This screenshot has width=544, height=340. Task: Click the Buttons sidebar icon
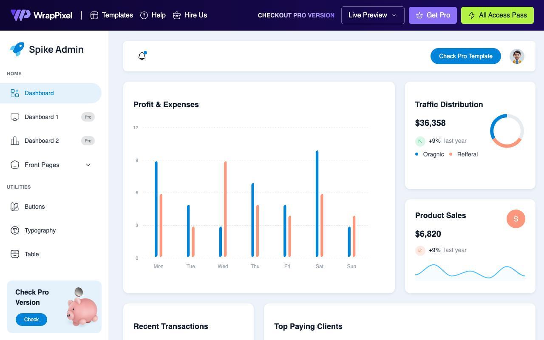point(15,207)
